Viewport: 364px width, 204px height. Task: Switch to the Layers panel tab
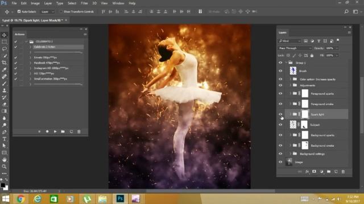tap(283, 33)
